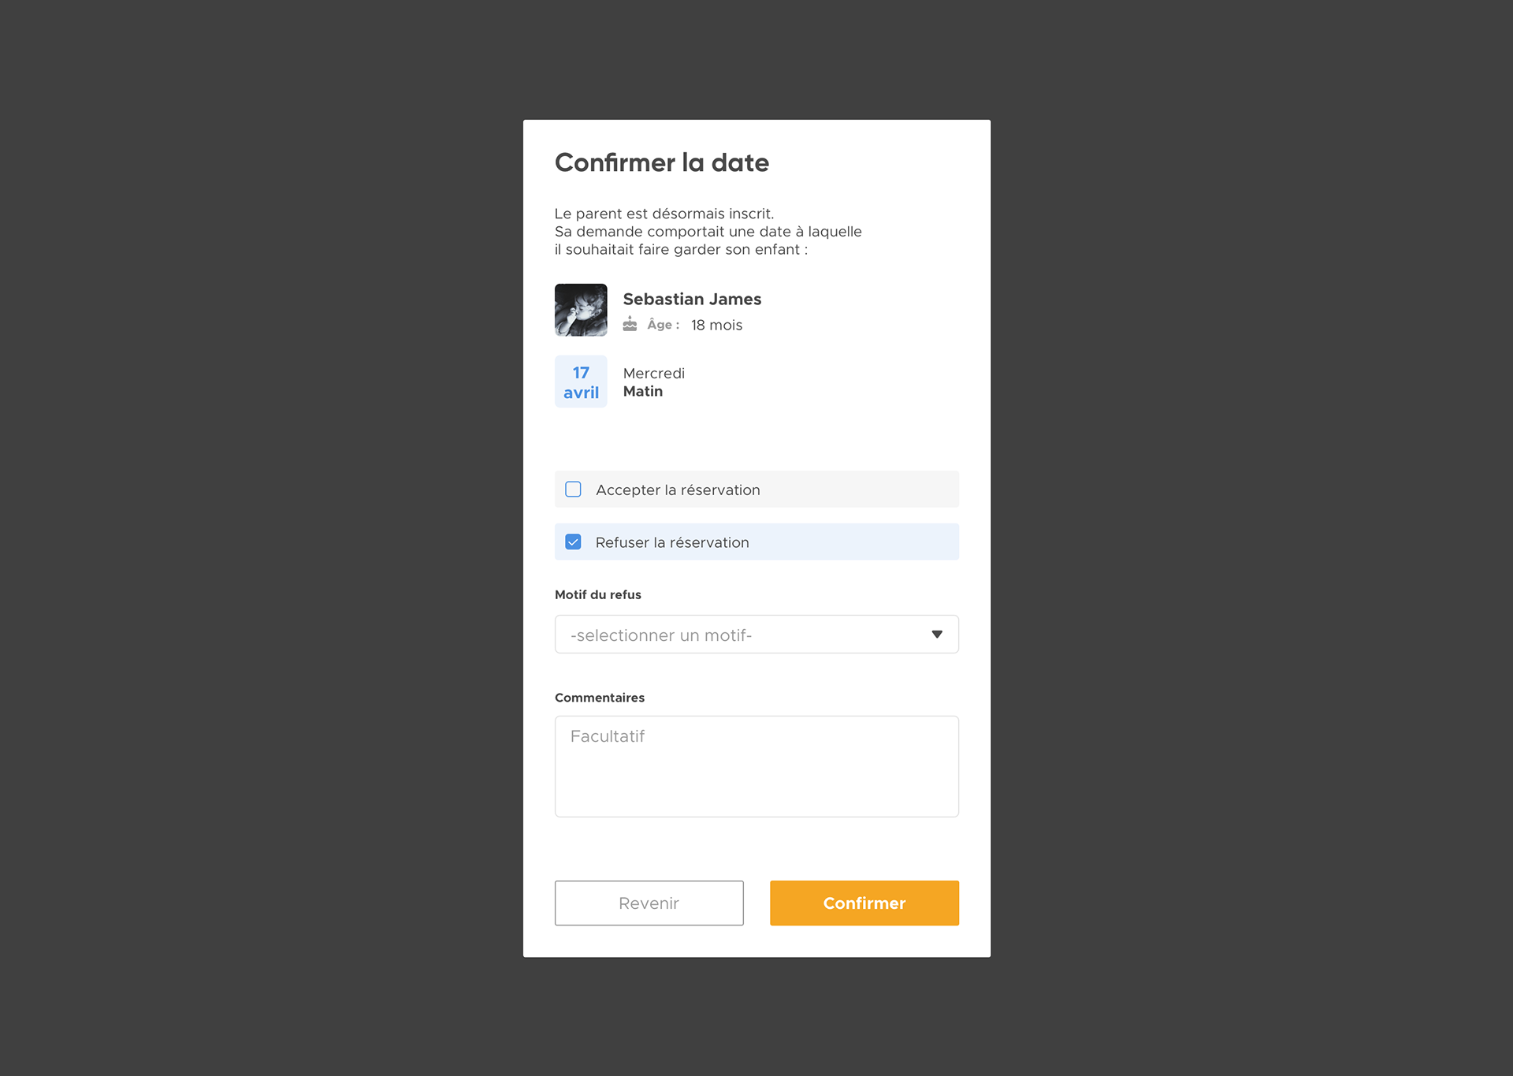Click the Commentaires field label
1513x1076 pixels.
[600, 698]
